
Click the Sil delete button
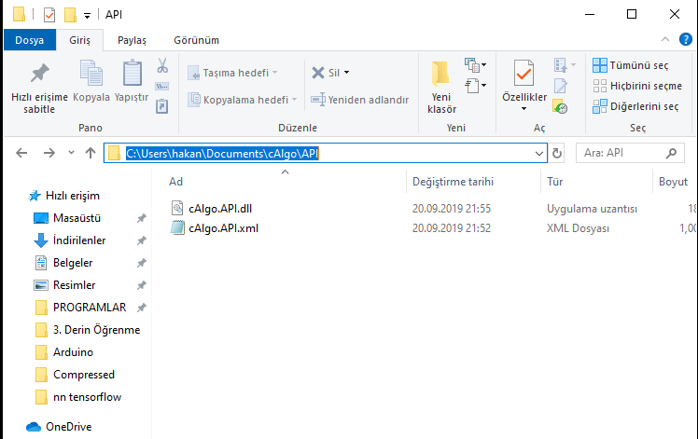326,73
